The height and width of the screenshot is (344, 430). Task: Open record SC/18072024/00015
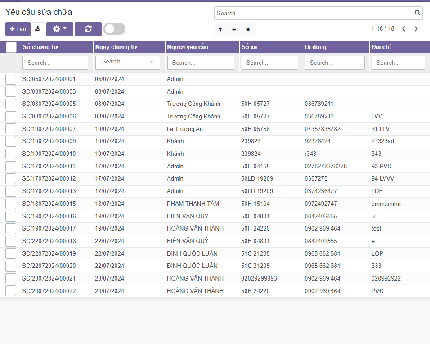click(49, 204)
